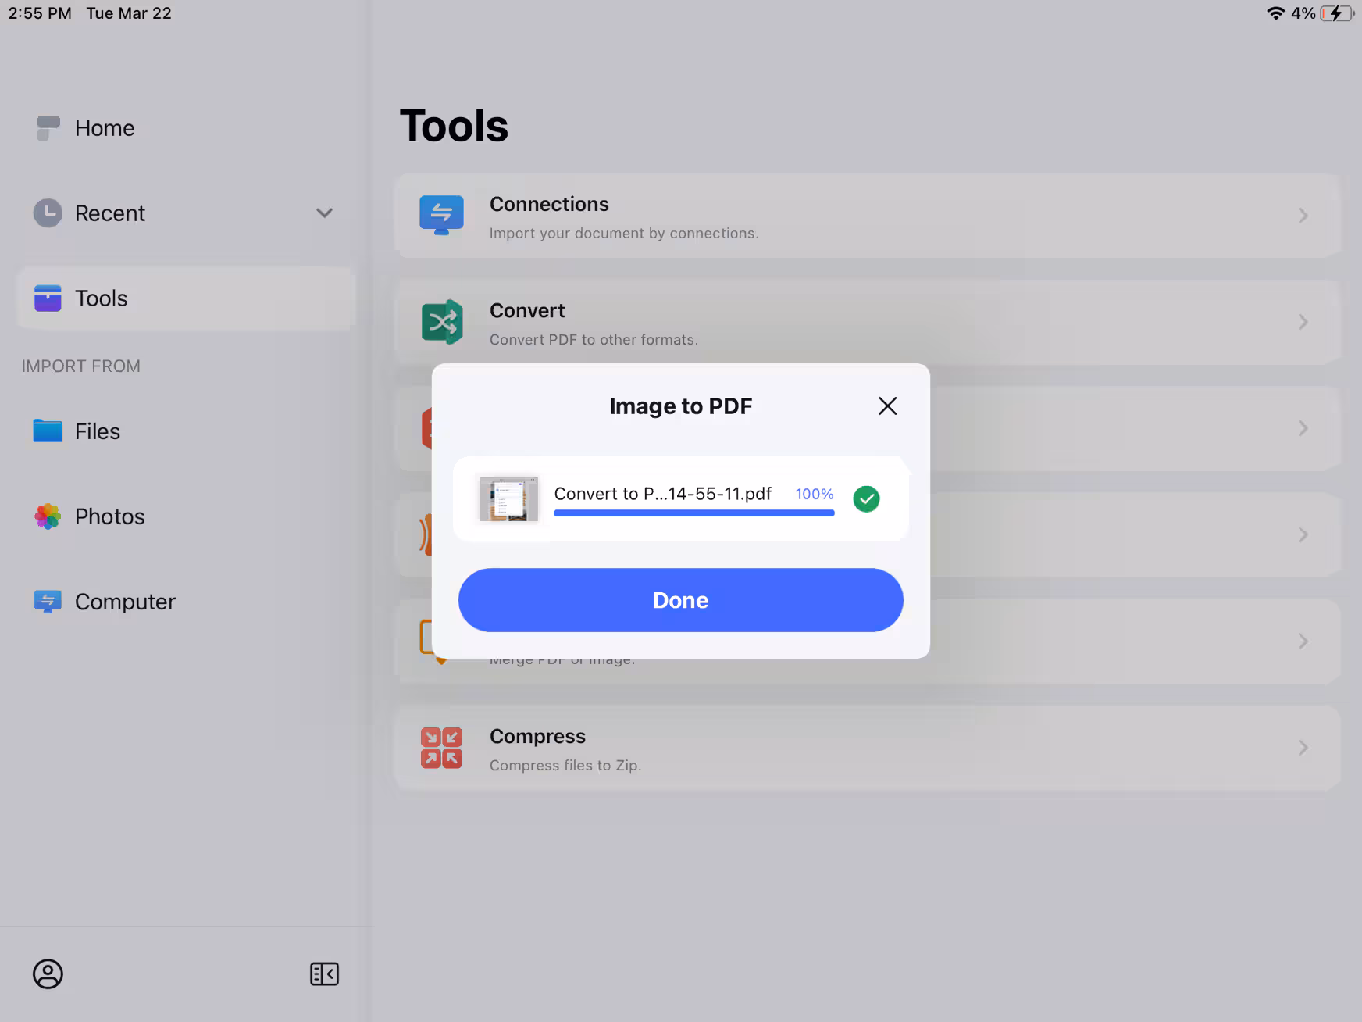Expand Connections row chevron
Viewport: 1362px width, 1022px height.
(x=1303, y=216)
